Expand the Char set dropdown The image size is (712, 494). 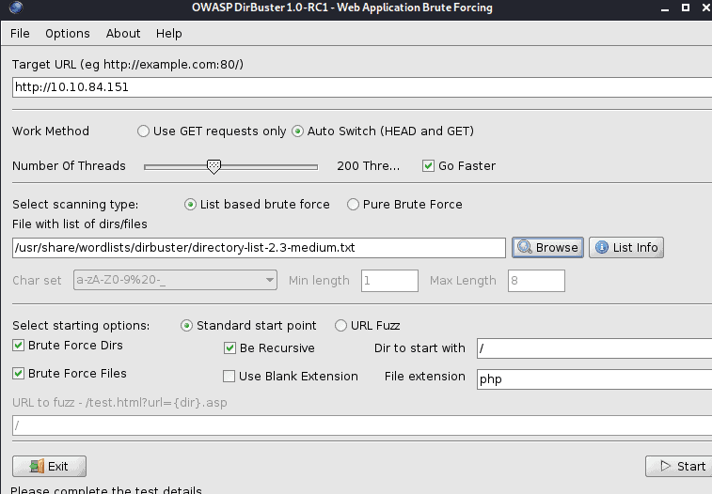click(x=175, y=280)
